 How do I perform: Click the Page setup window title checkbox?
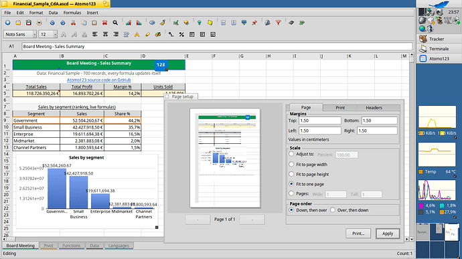(167, 96)
